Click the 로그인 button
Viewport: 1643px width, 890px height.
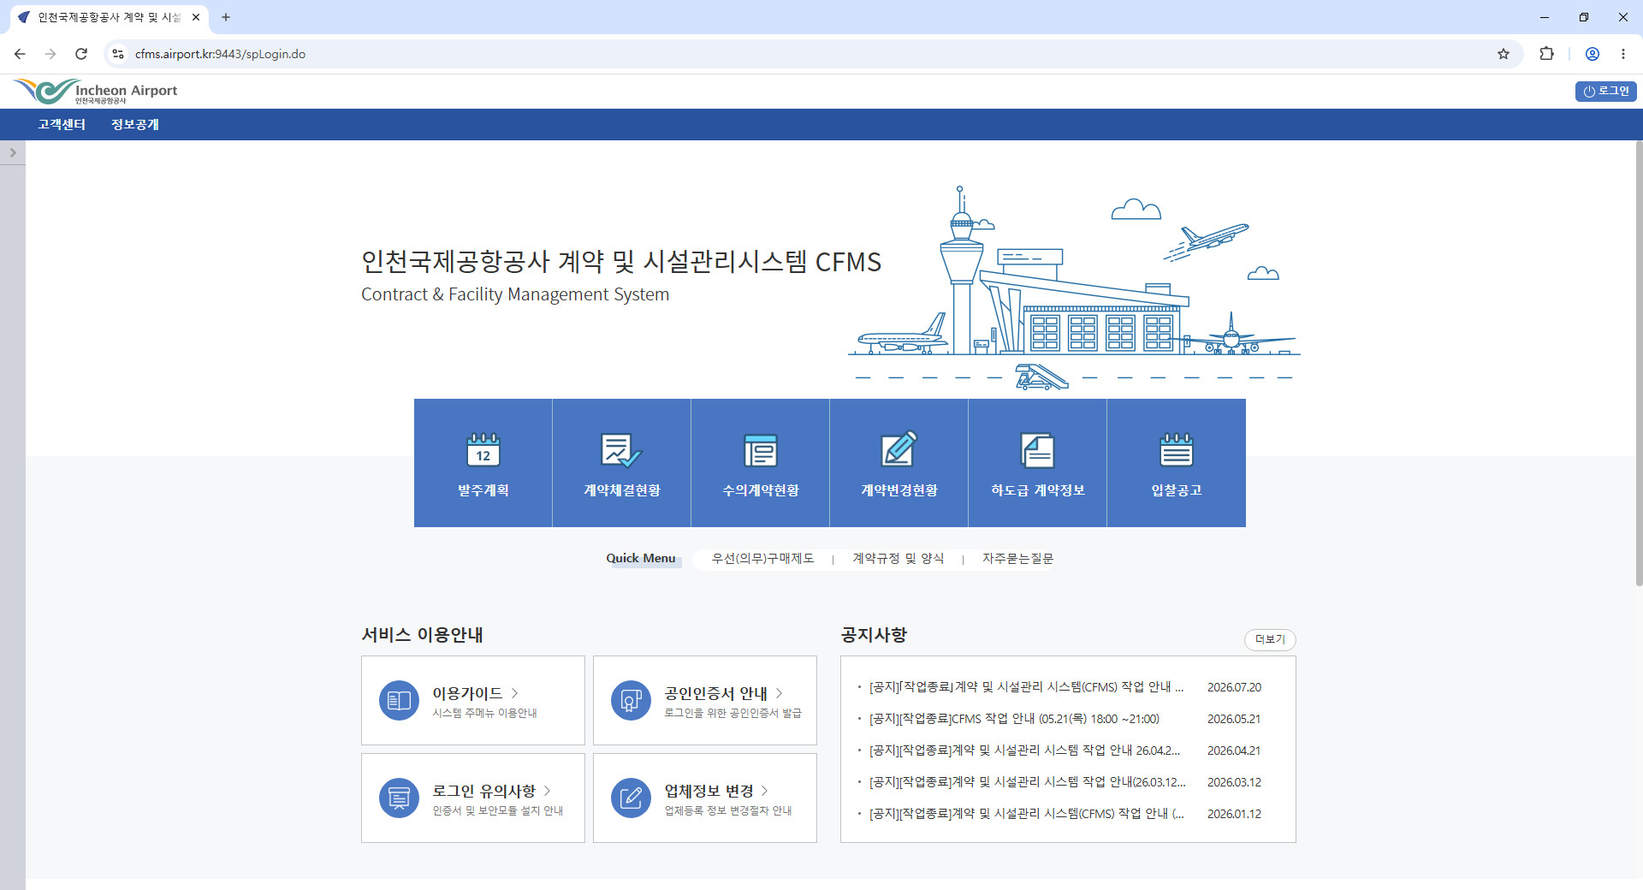[x=1605, y=92]
